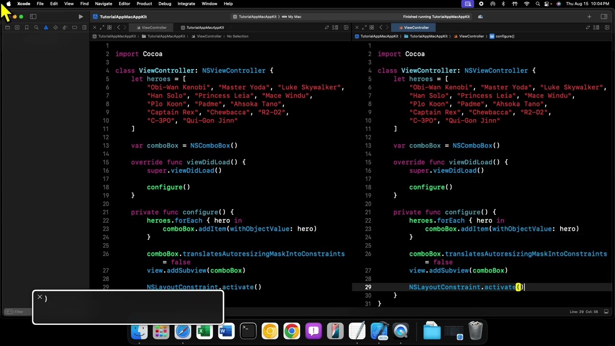Open the test navigator diamond icon
Viewport: 615px width, 346px height.
pos(55,27)
